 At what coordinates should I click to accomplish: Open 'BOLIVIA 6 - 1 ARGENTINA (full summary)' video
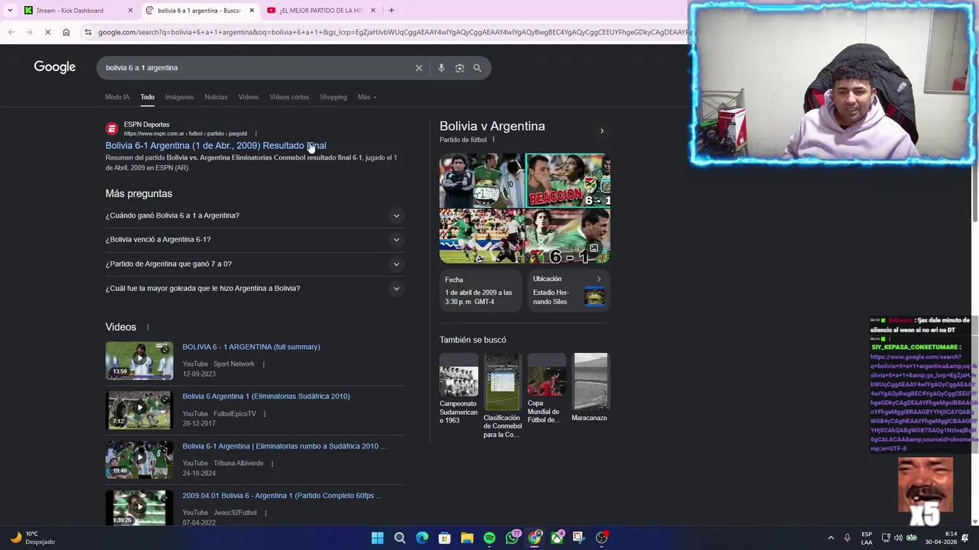coord(251,347)
